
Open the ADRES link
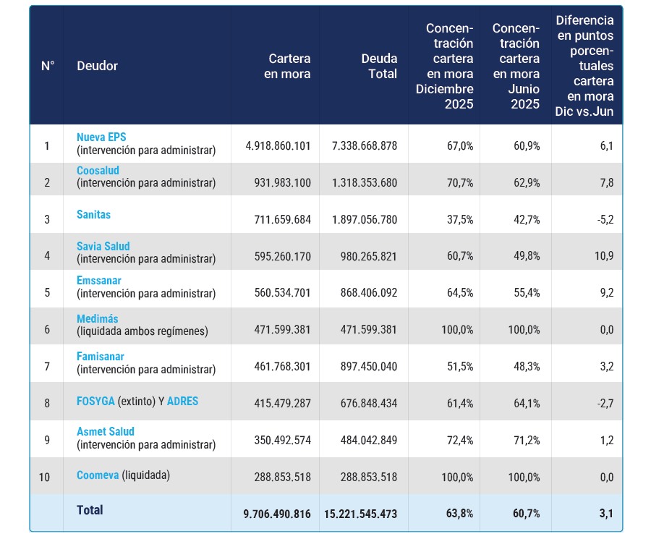[183, 401]
